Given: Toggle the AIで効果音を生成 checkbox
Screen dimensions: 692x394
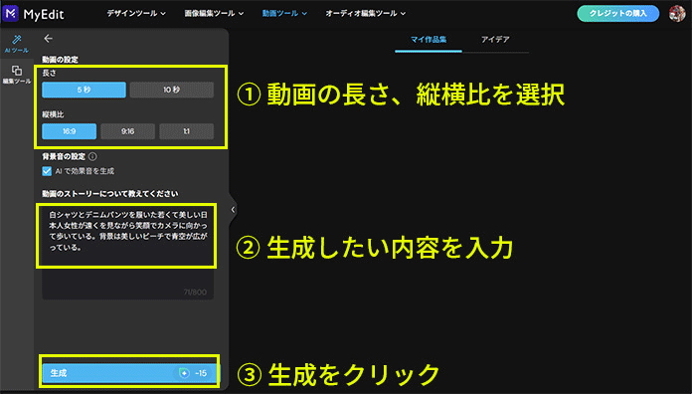Looking at the screenshot, I should pos(47,171).
